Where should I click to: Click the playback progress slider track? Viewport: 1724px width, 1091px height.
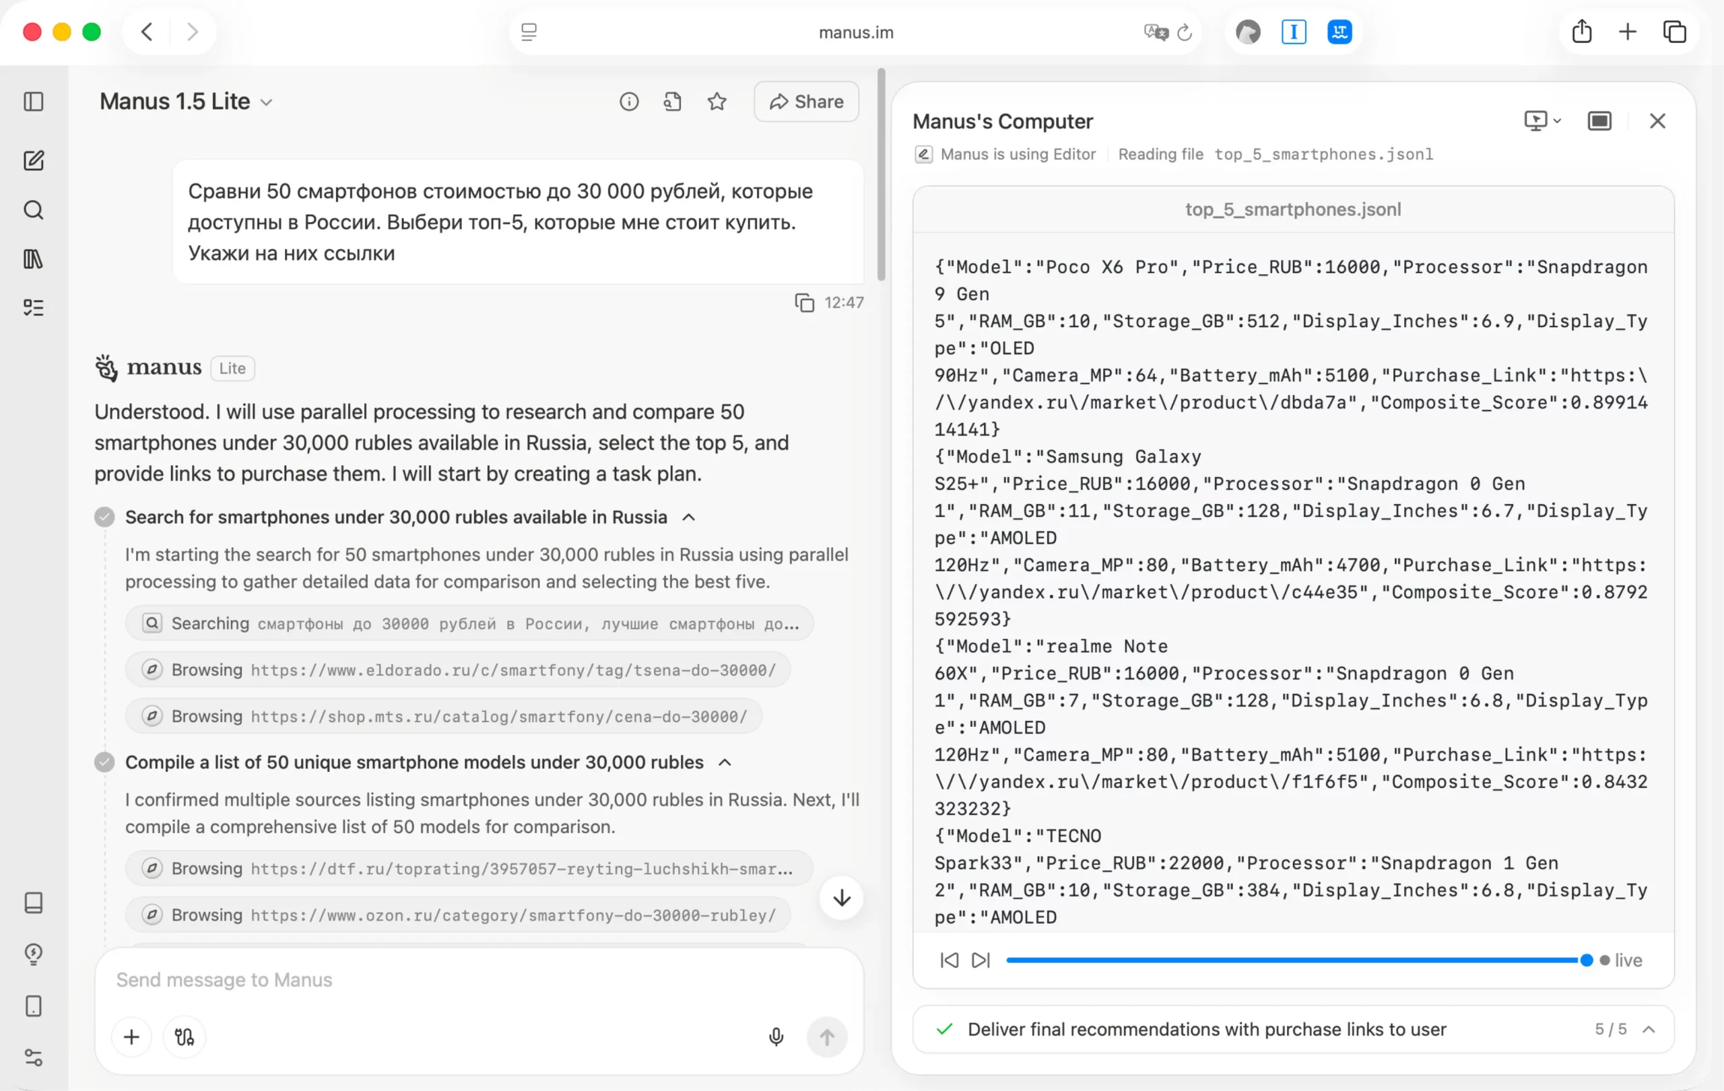click(1289, 960)
